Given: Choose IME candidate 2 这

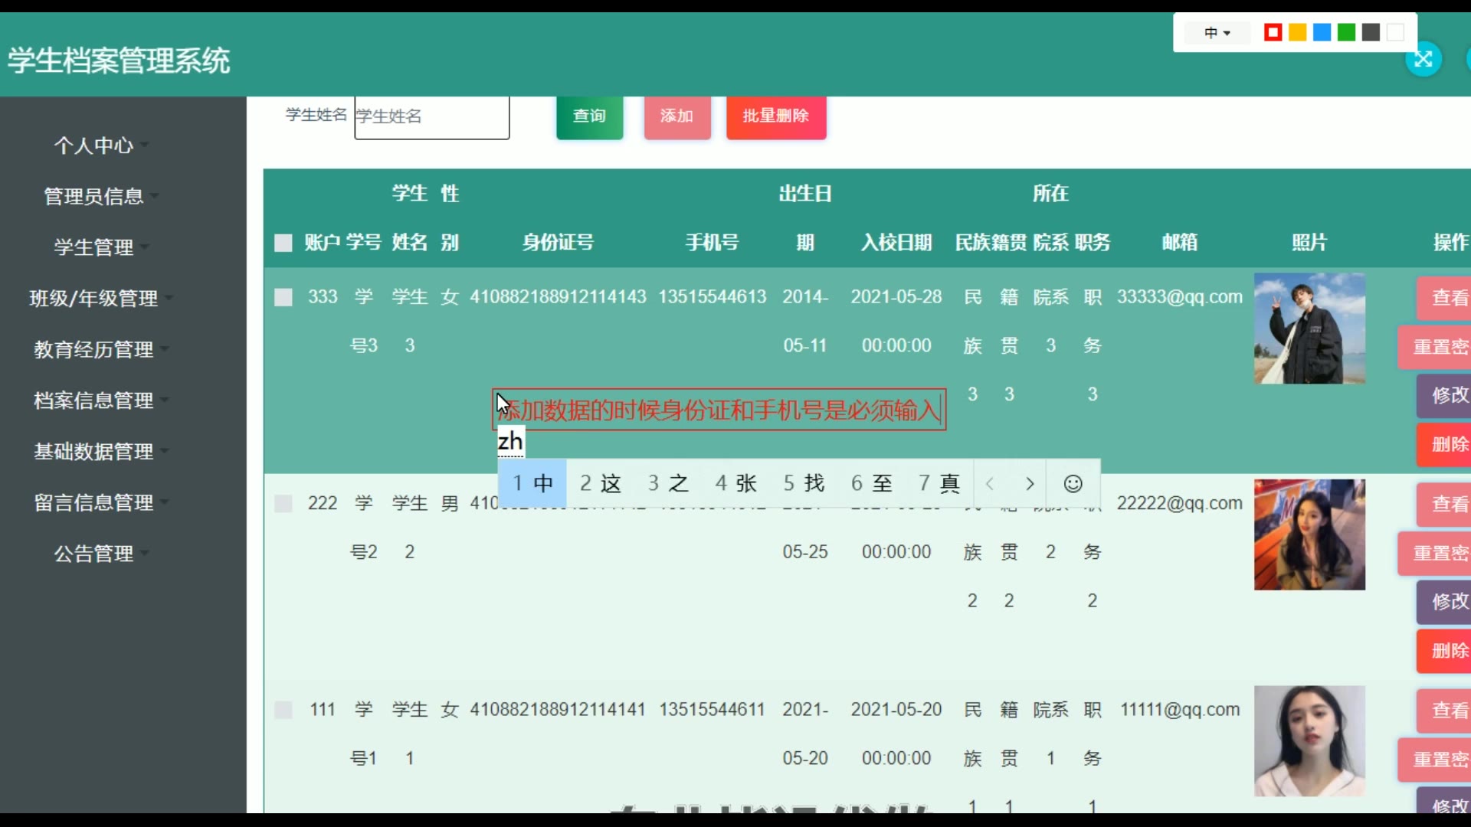Looking at the screenshot, I should (600, 483).
